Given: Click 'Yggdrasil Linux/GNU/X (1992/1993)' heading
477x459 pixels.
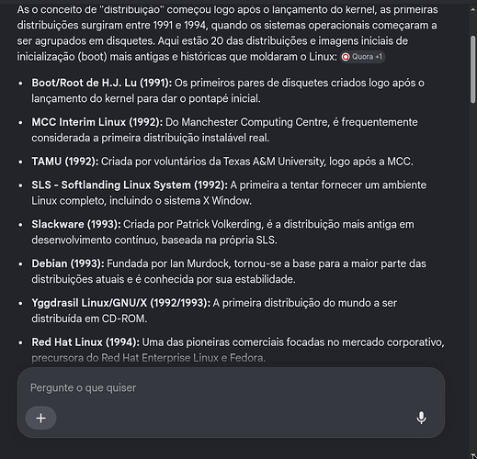Looking at the screenshot, I should [121, 303].
